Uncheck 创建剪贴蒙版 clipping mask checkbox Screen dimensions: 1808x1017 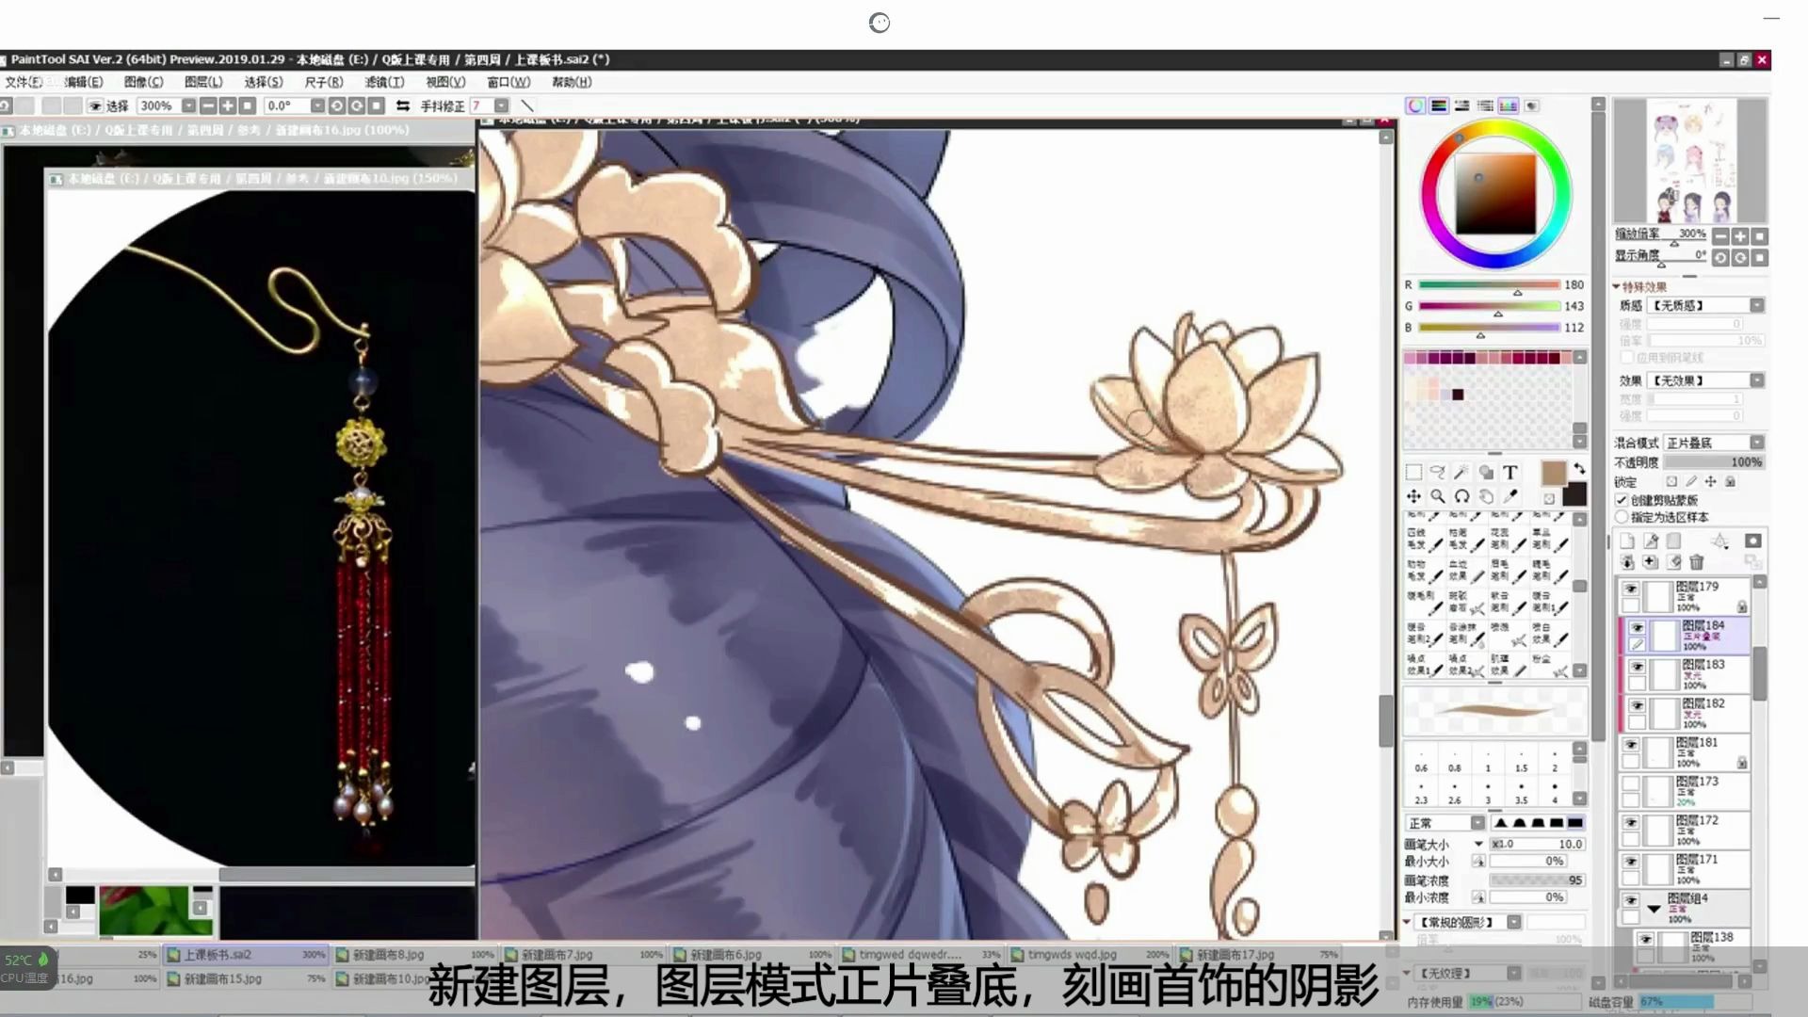pyautogui.click(x=1622, y=500)
